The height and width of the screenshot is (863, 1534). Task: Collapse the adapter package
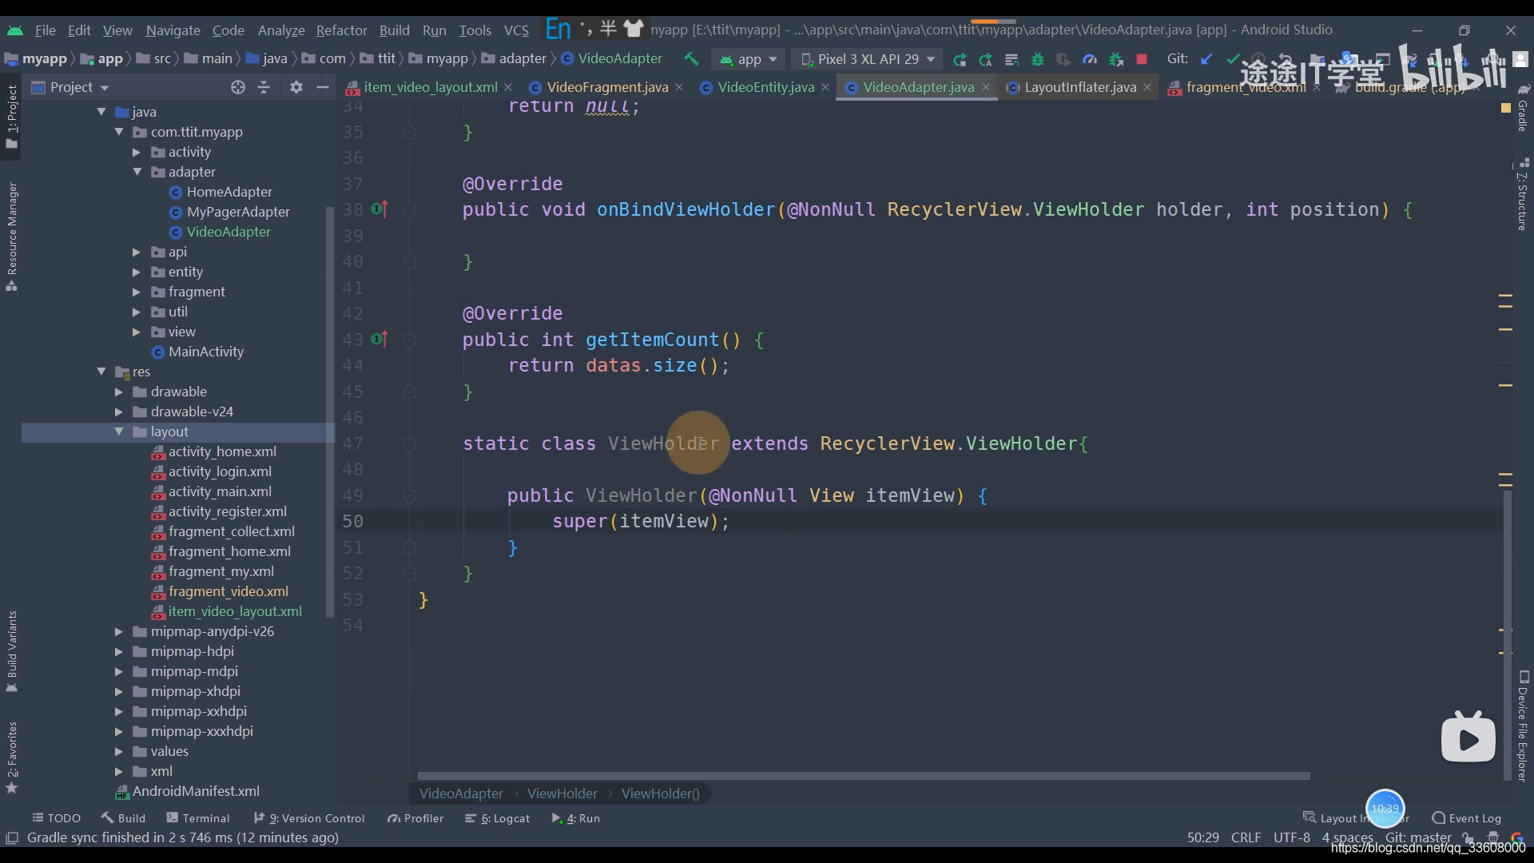tap(137, 172)
